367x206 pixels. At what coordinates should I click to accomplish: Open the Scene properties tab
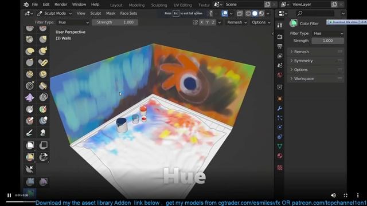point(280,65)
